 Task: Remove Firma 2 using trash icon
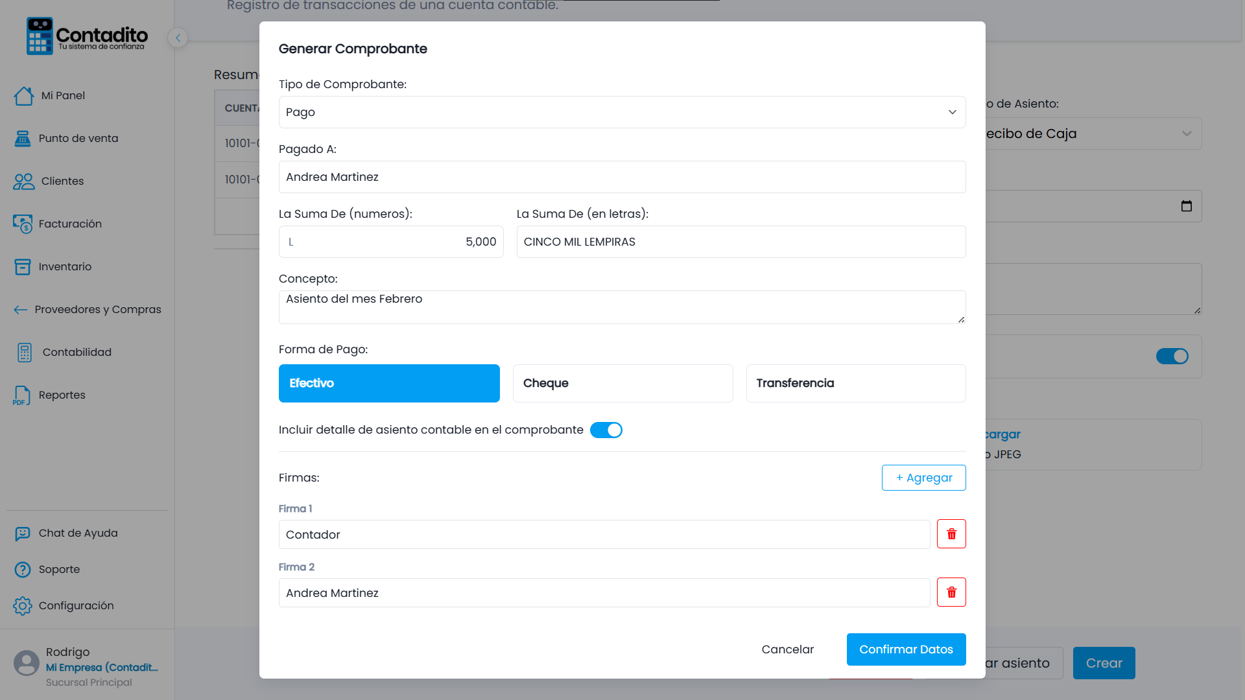(951, 592)
